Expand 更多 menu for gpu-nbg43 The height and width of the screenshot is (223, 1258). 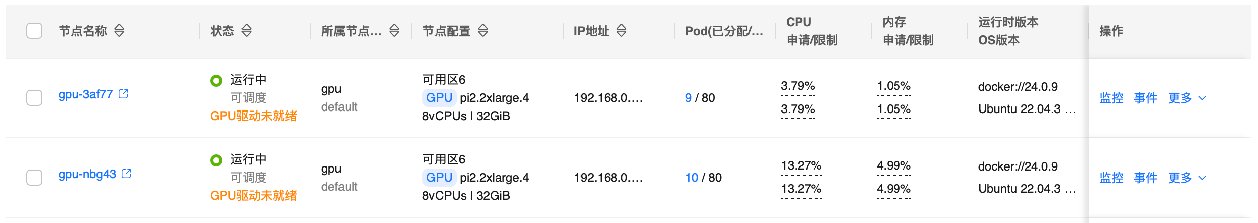click(1187, 178)
